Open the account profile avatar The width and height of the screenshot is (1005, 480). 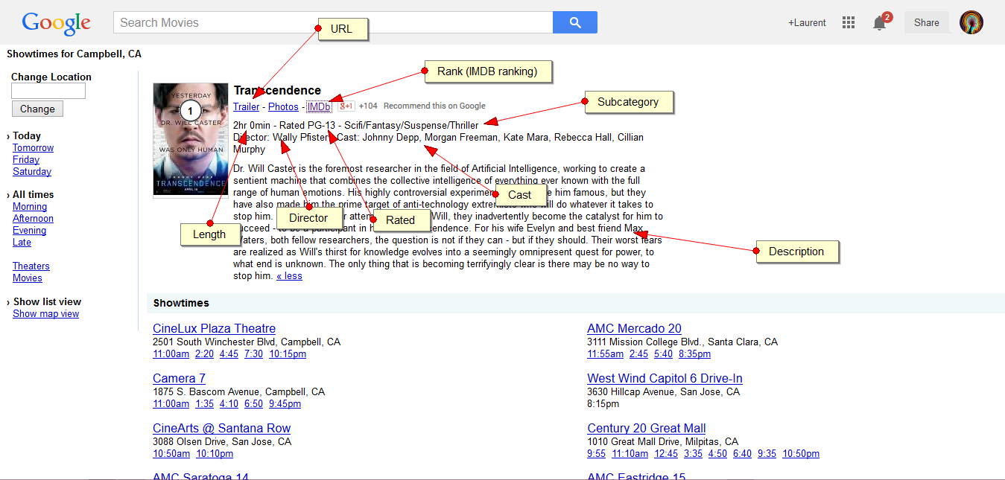[x=971, y=22]
